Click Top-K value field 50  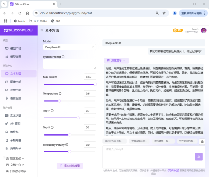point(90,127)
